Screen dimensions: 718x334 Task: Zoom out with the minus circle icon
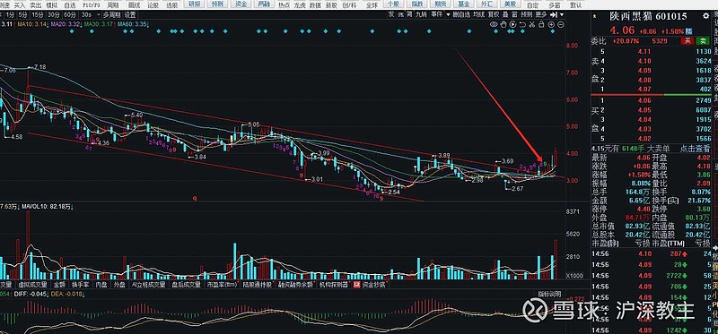coord(561,24)
